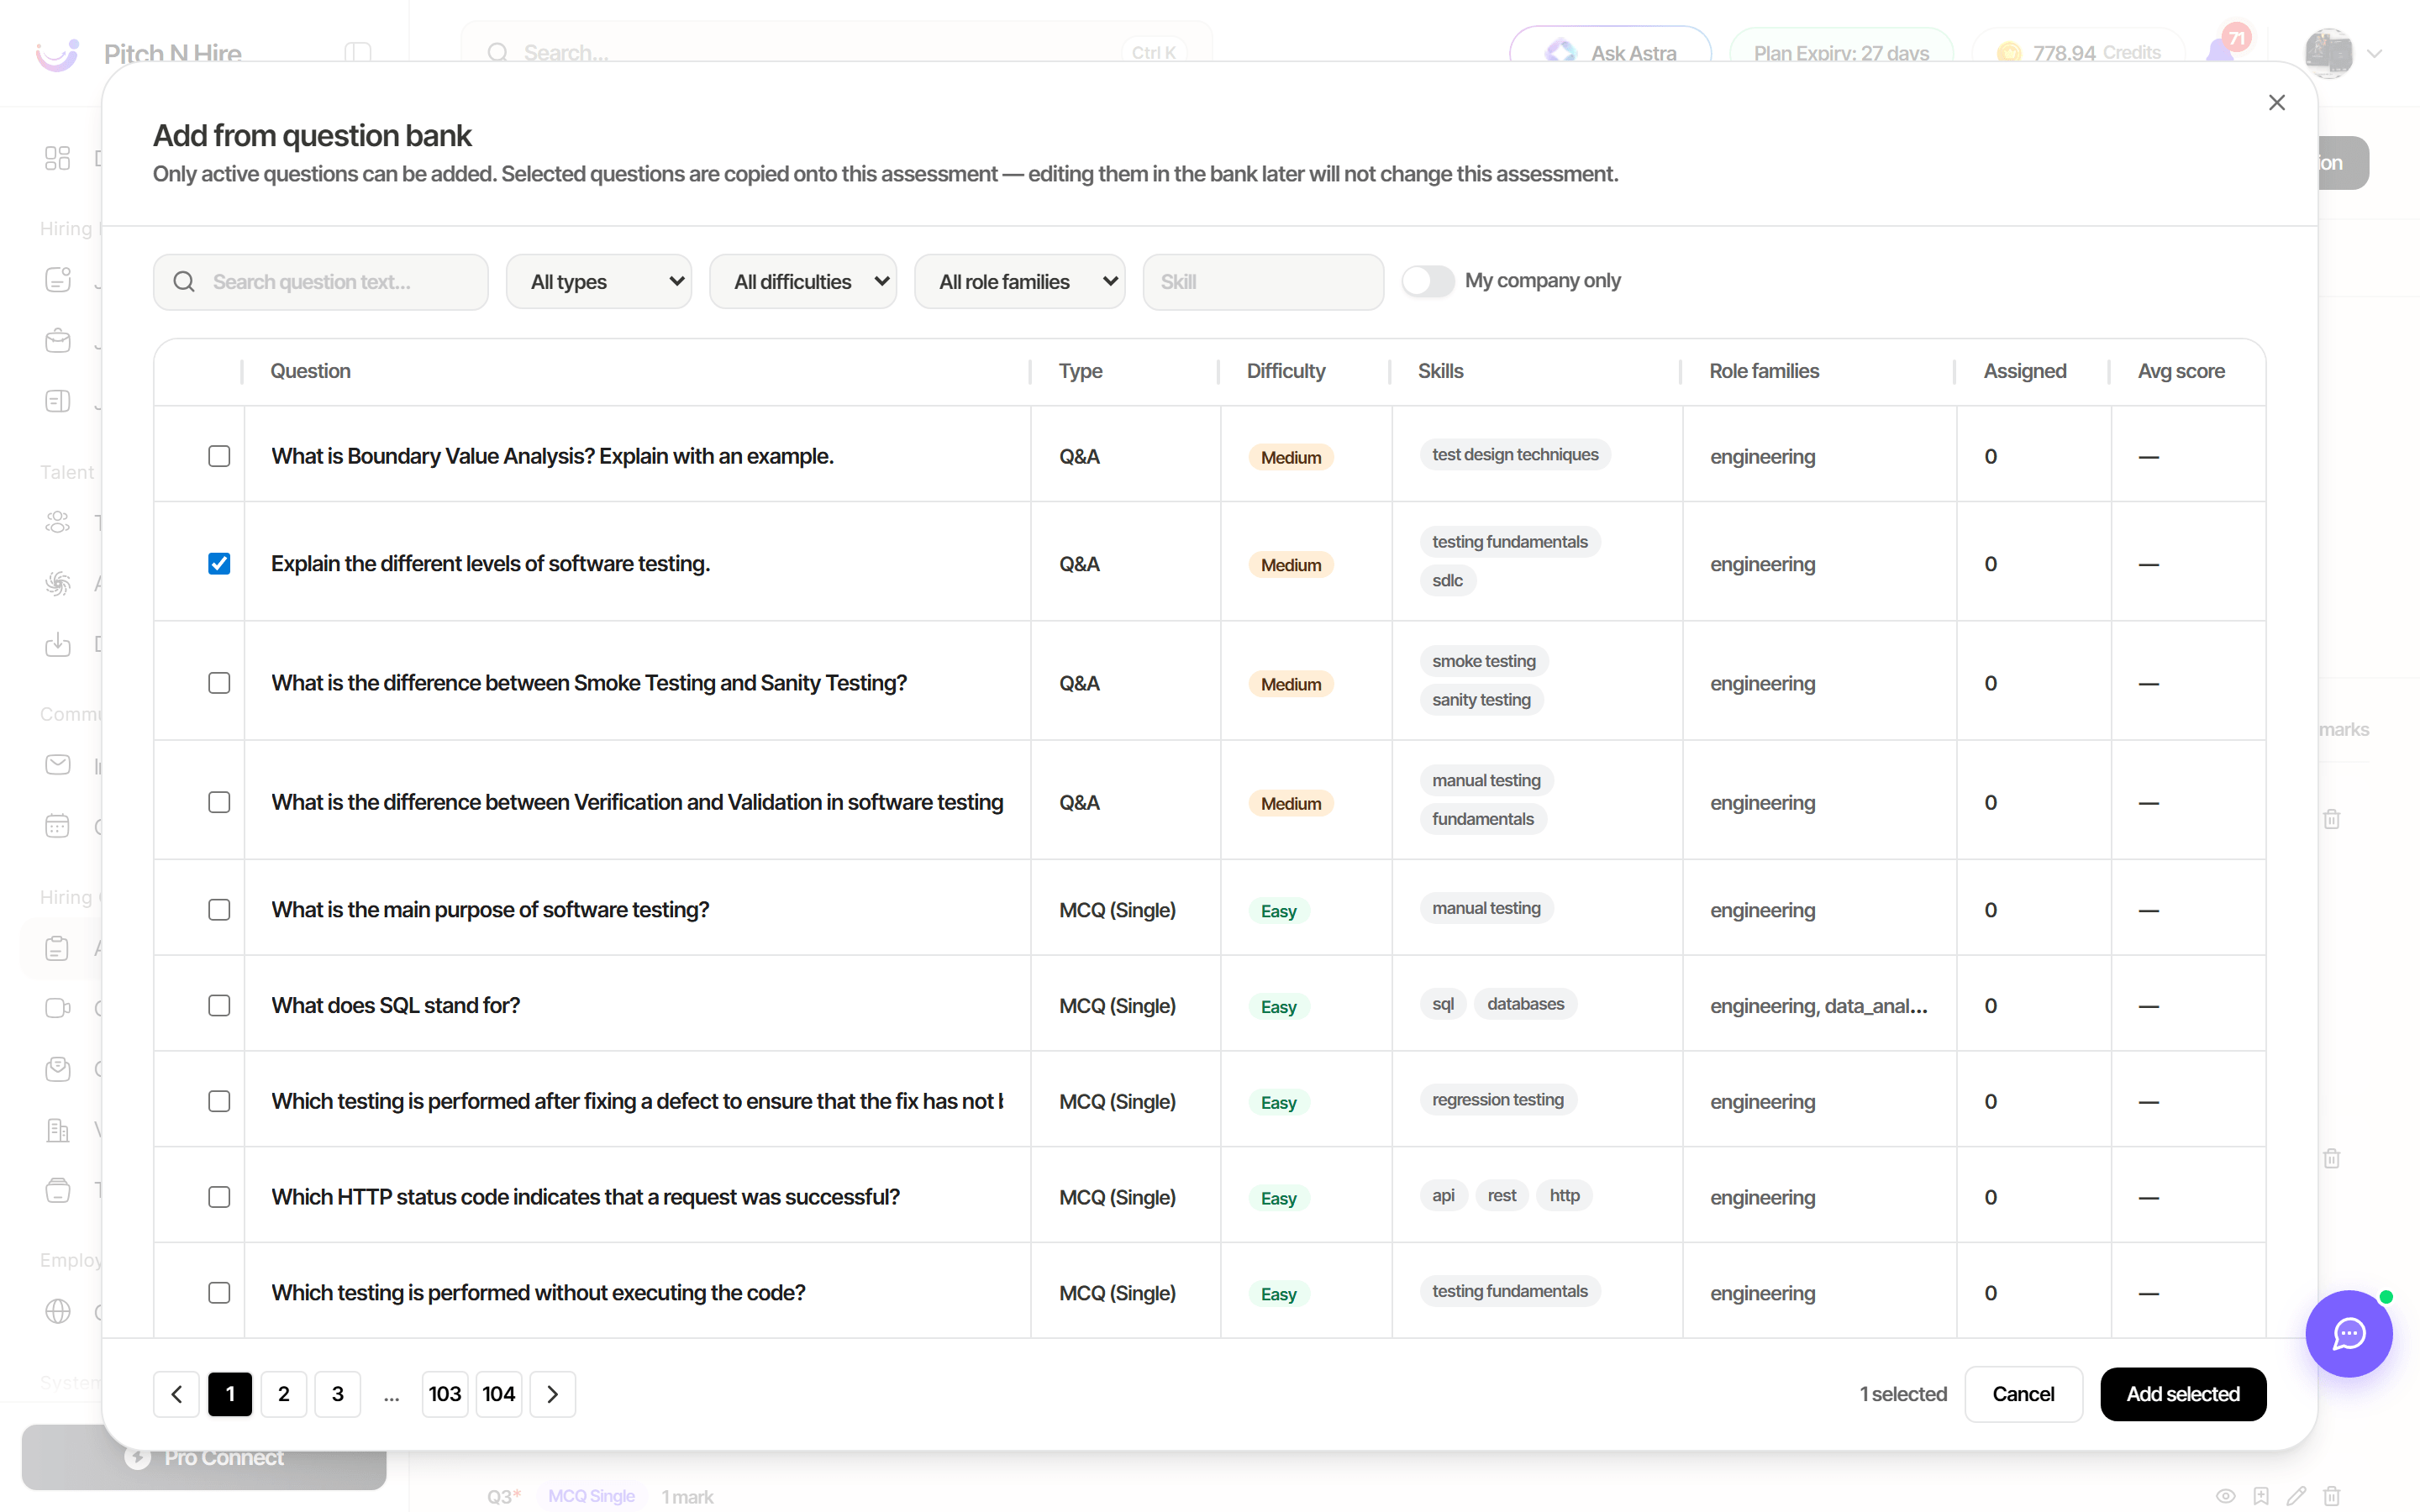Click in Search question text field
Viewport: 2420px width, 1512px height.
coord(321,282)
